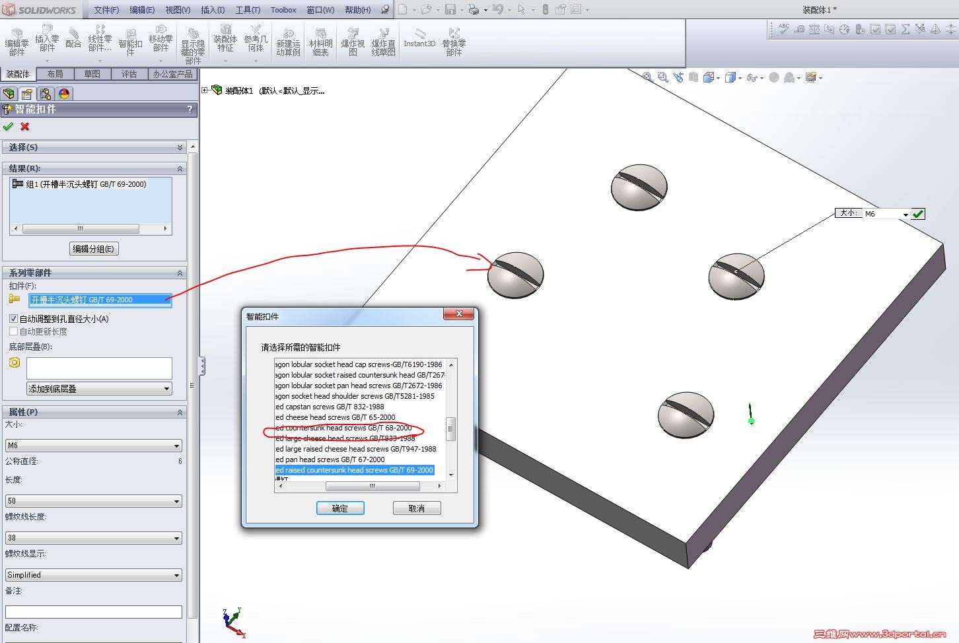This screenshot has width=959, height=643.
Task: Click the 新建运动算例 (New Motion Study) tool
Action: (x=288, y=43)
